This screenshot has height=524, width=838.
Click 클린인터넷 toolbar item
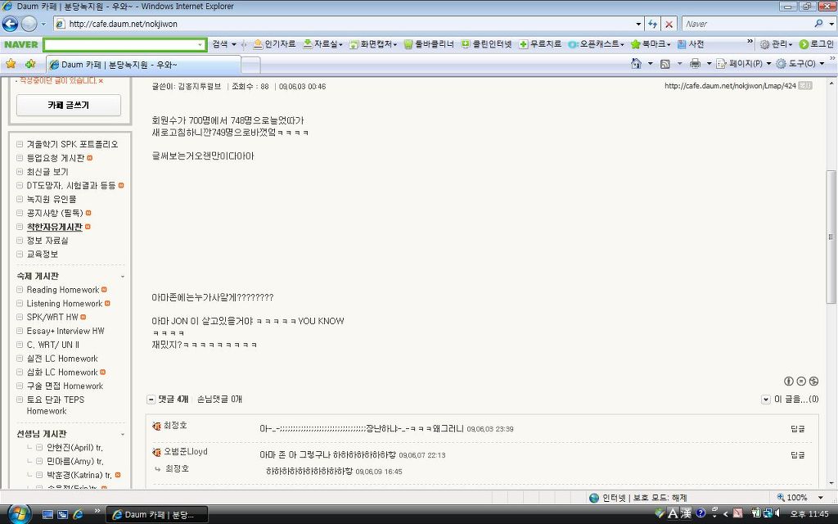[x=486, y=44]
